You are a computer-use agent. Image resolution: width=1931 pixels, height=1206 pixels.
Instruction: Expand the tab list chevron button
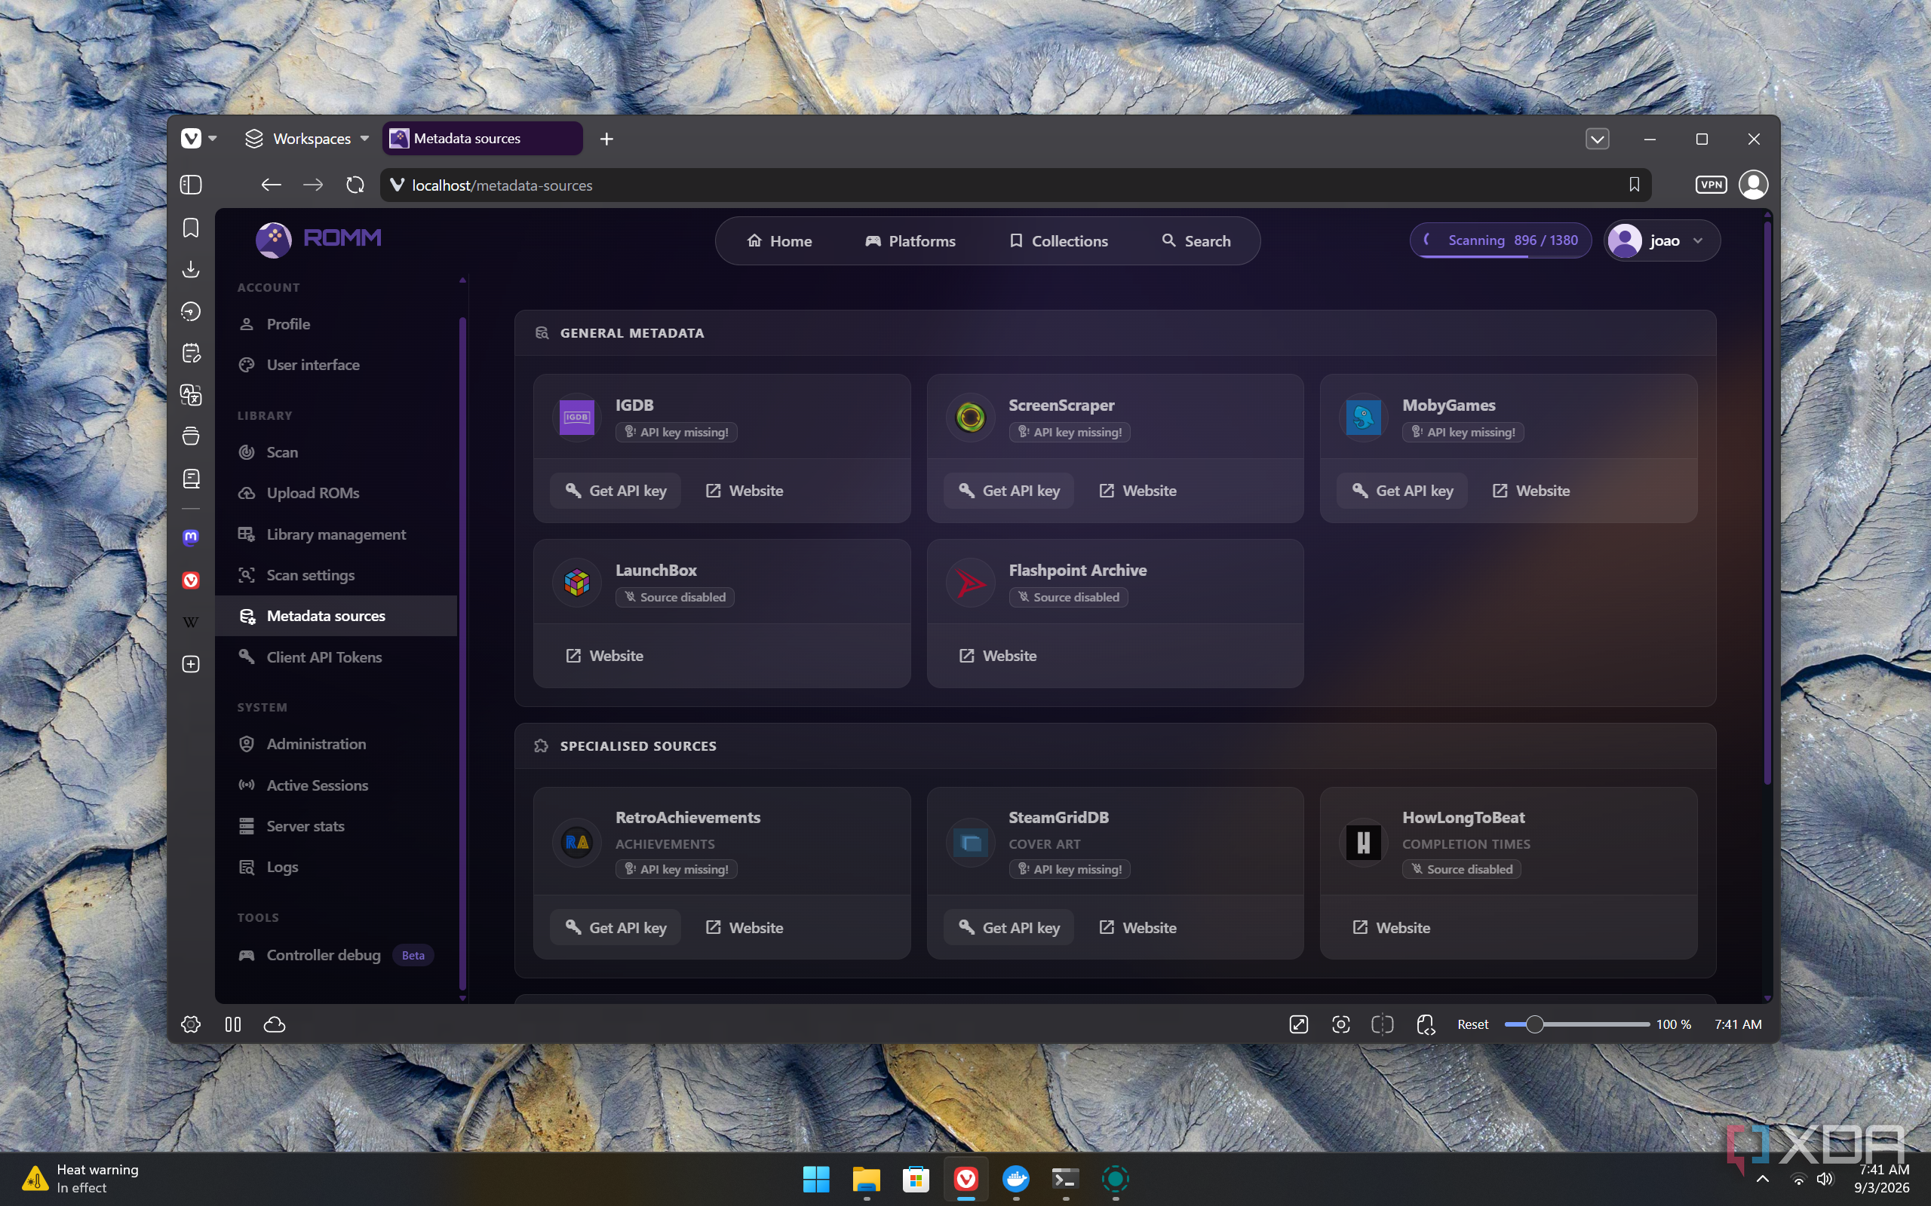coord(1597,139)
